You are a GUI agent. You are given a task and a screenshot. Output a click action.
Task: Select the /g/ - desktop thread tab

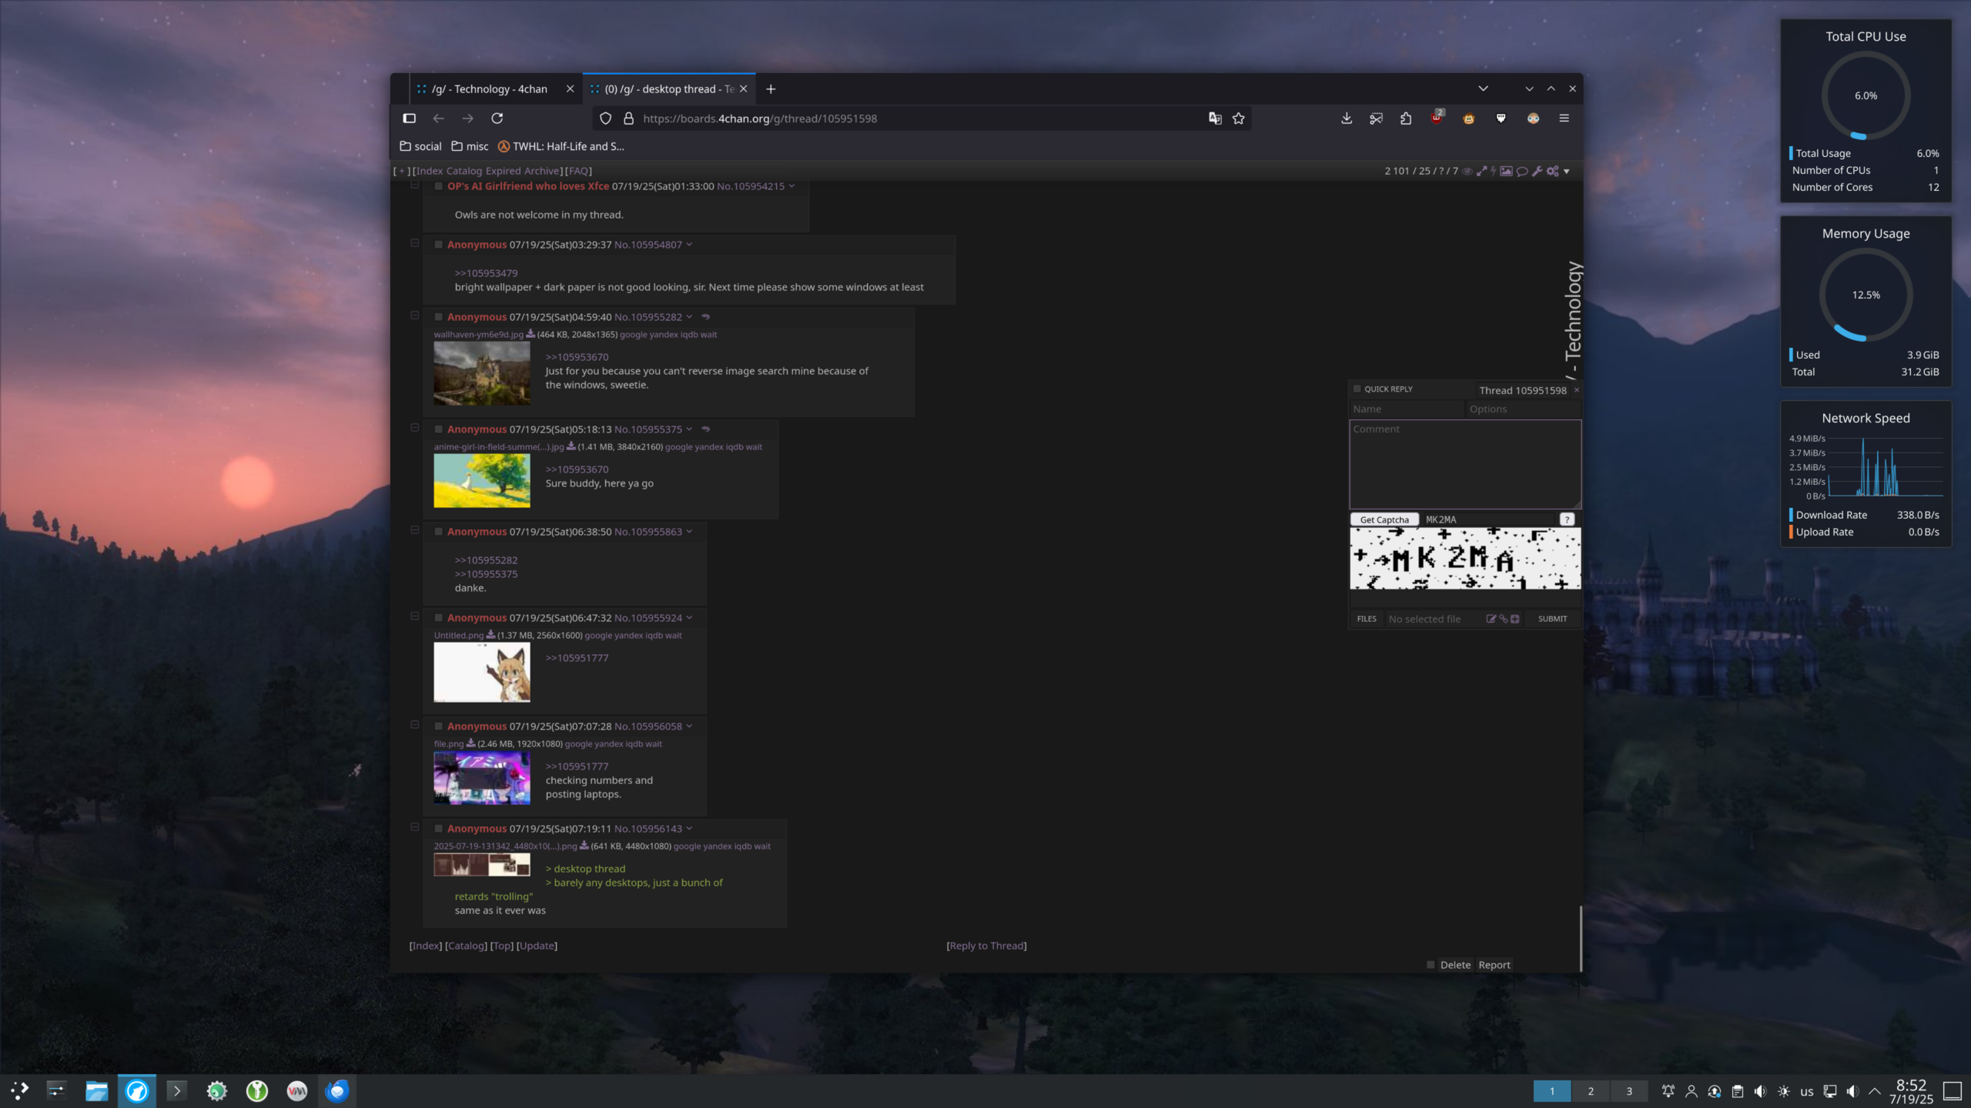[668, 89]
